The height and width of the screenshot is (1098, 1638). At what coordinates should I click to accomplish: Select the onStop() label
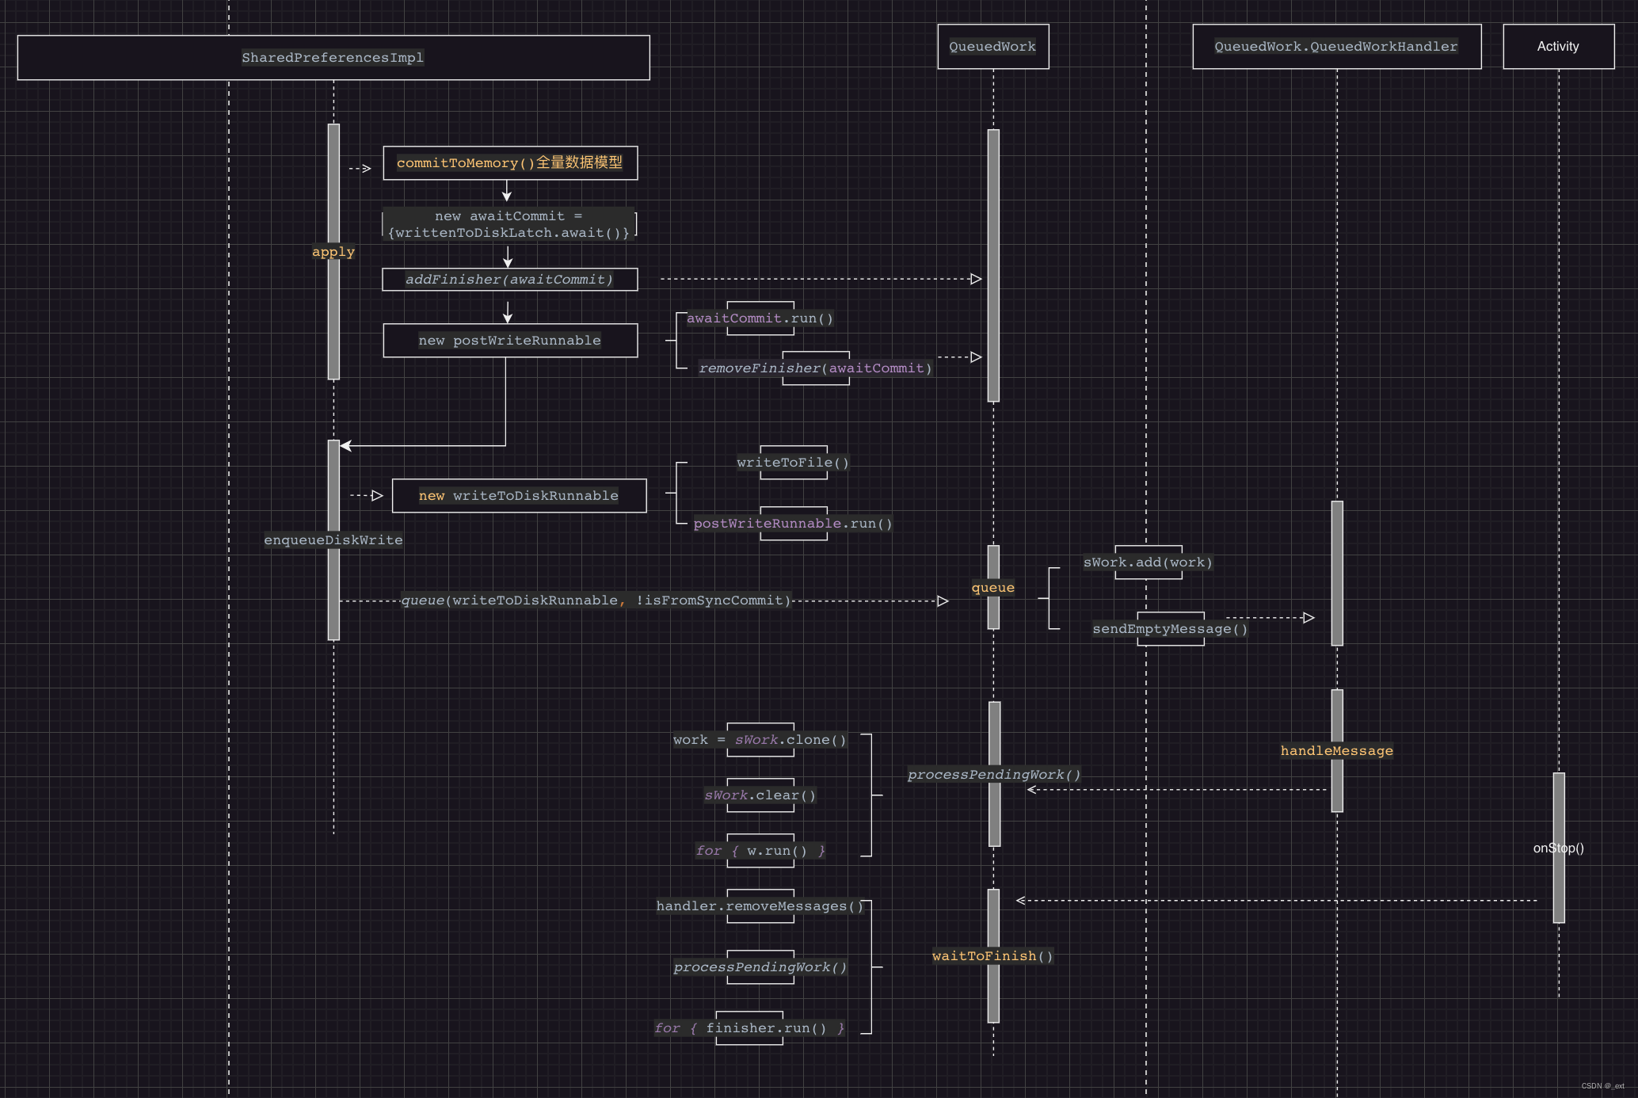1559,848
